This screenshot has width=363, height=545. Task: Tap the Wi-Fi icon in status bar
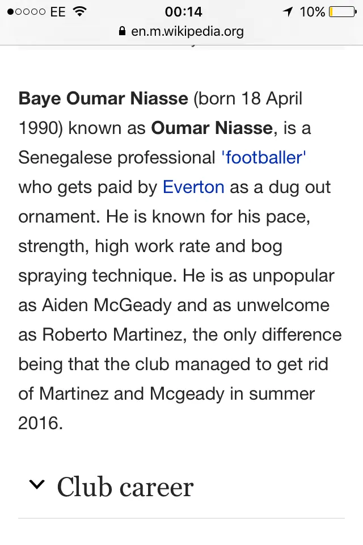80,11
